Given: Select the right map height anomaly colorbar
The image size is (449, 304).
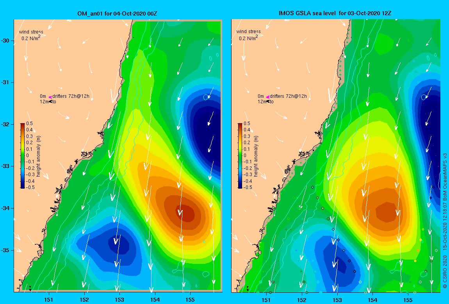Looking at the screenshot, I should click(x=240, y=156).
